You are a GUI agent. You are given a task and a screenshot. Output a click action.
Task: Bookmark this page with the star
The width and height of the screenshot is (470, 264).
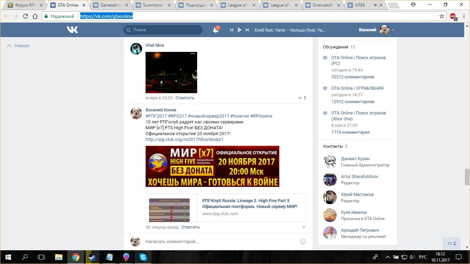[442, 16]
